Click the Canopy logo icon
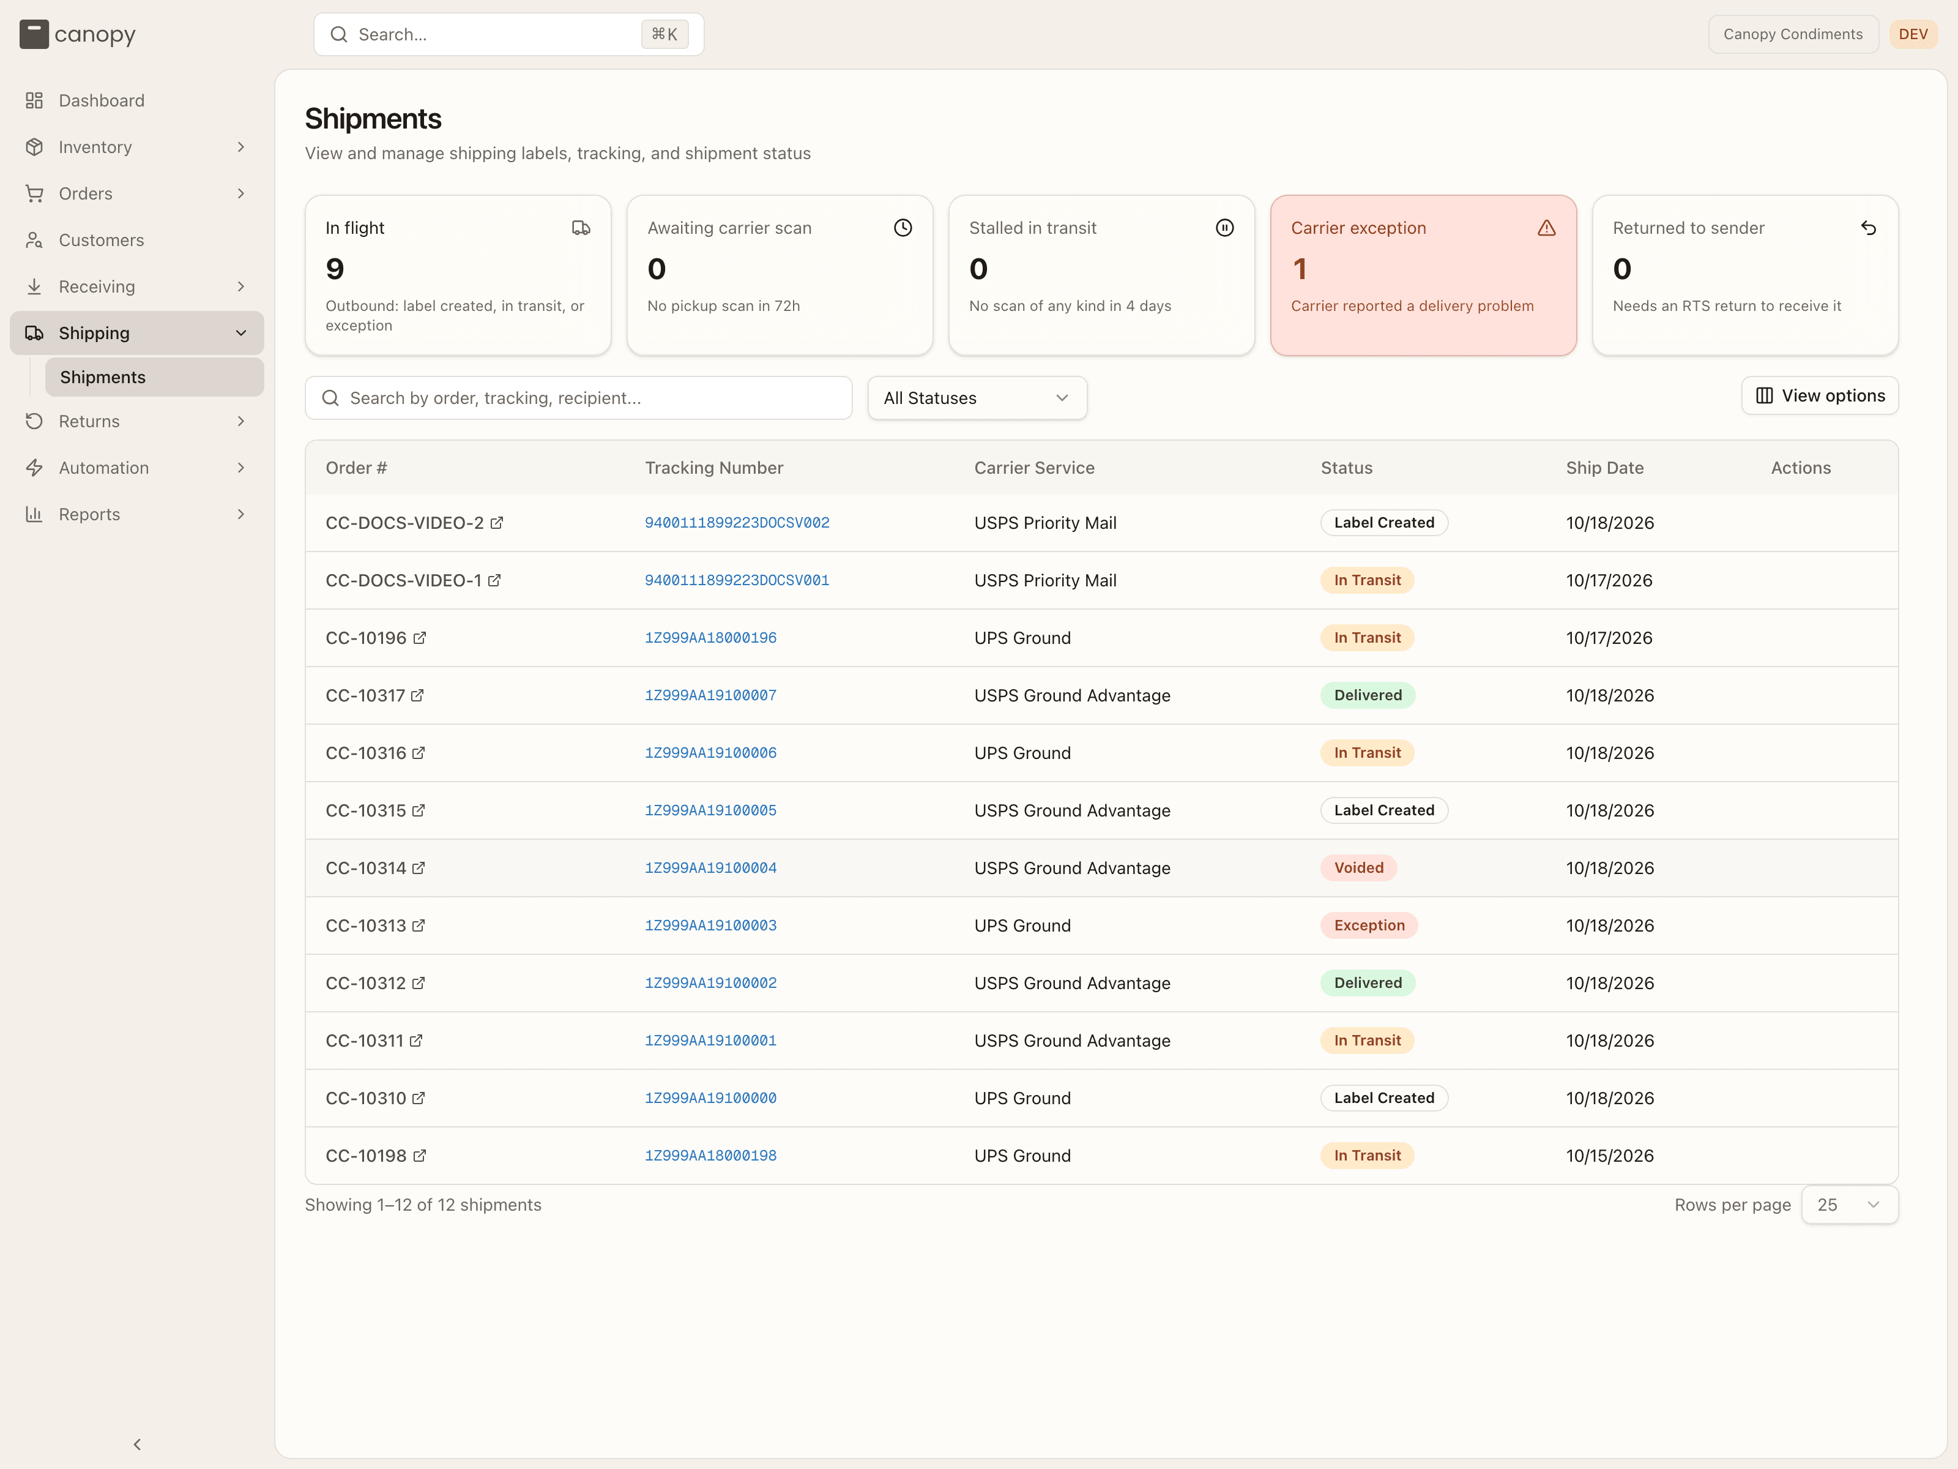This screenshot has height=1469, width=1958. pyautogui.click(x=34, y=34)
